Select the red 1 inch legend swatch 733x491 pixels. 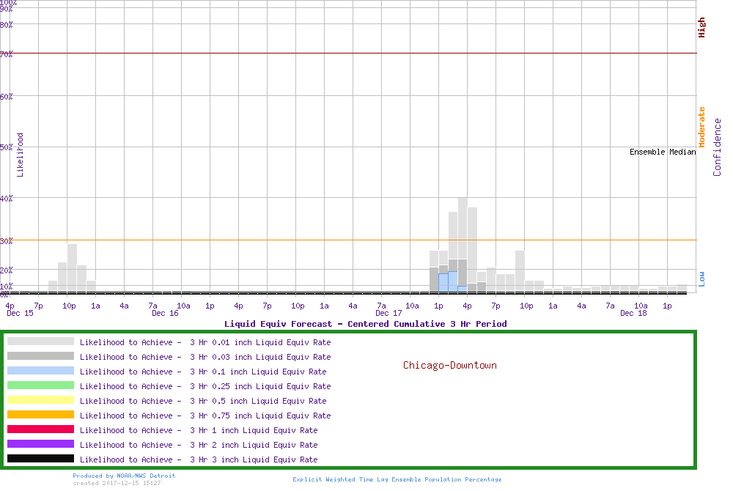(40, 429)
